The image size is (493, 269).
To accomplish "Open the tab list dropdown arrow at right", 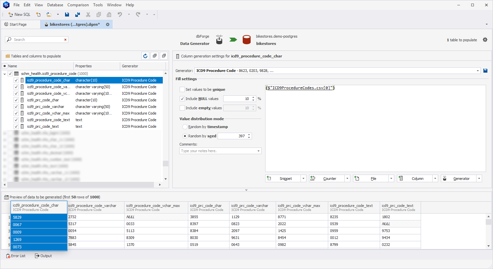I will [x=486, y=24].
